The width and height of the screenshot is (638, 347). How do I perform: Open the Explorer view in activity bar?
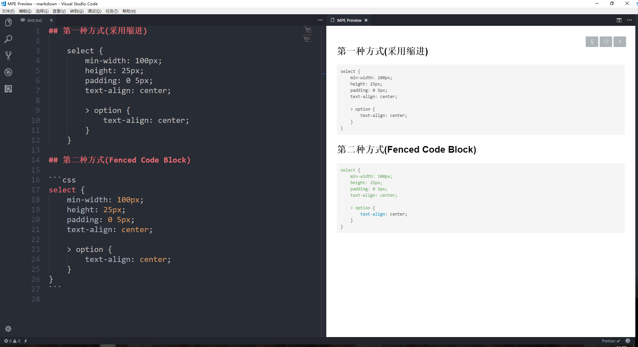8,23
